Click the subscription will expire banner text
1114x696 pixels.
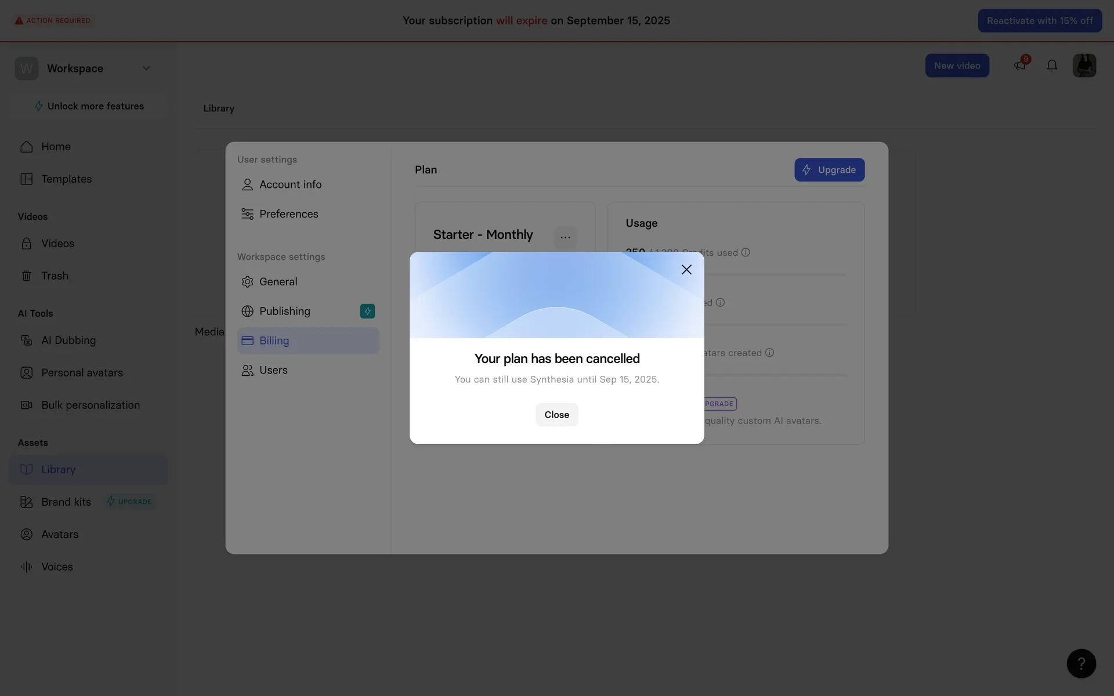(x=536, y=21)
